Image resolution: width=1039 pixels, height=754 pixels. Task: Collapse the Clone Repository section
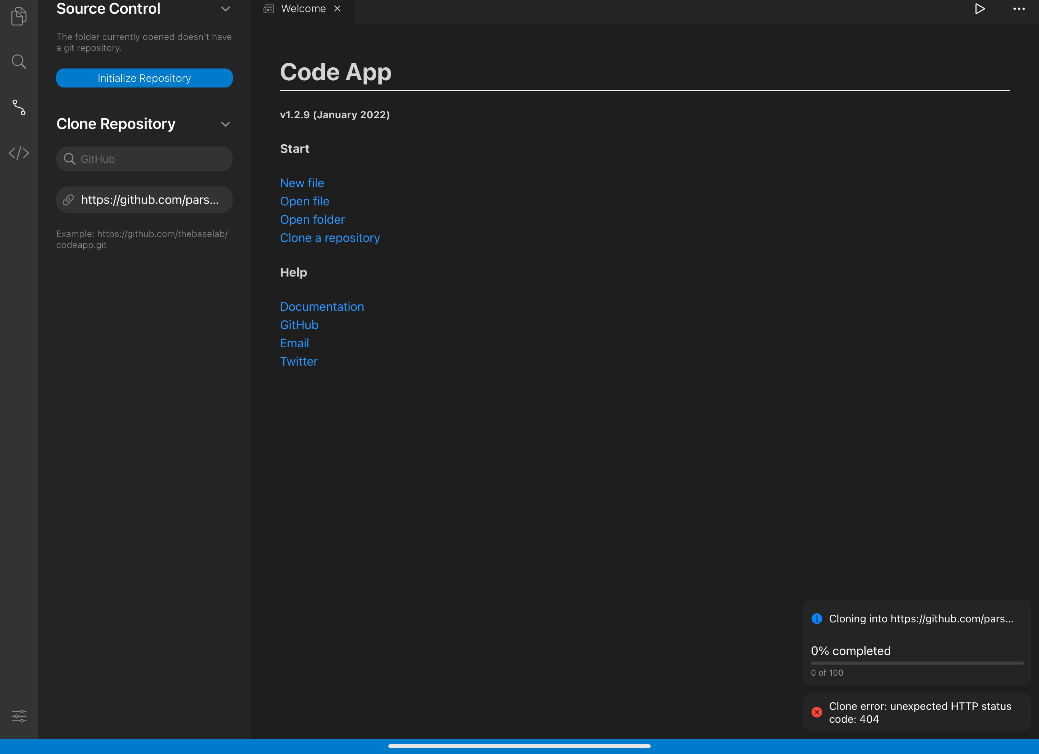[x=225, y=124]
